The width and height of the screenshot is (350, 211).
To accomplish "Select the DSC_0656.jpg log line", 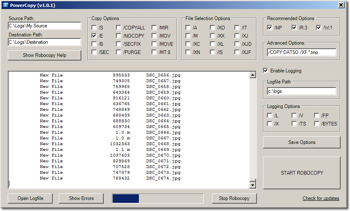I will point(110,75).
